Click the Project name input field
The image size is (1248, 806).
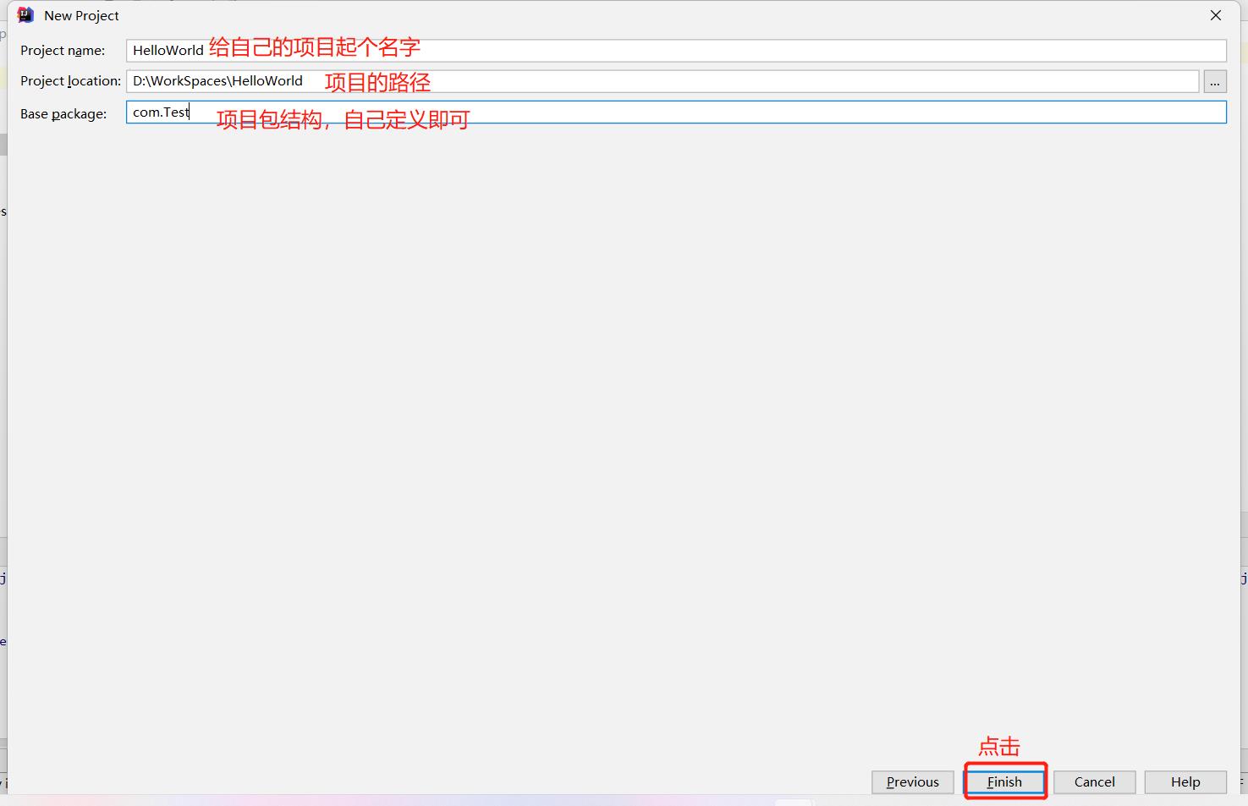click(x=676, y=51)
